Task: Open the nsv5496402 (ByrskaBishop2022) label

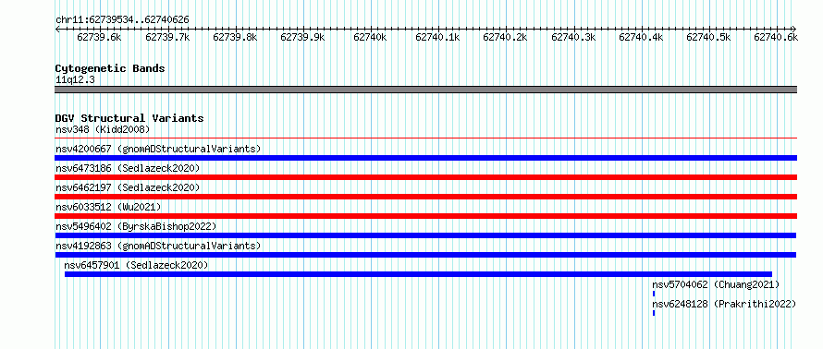Action: [136, 226]
